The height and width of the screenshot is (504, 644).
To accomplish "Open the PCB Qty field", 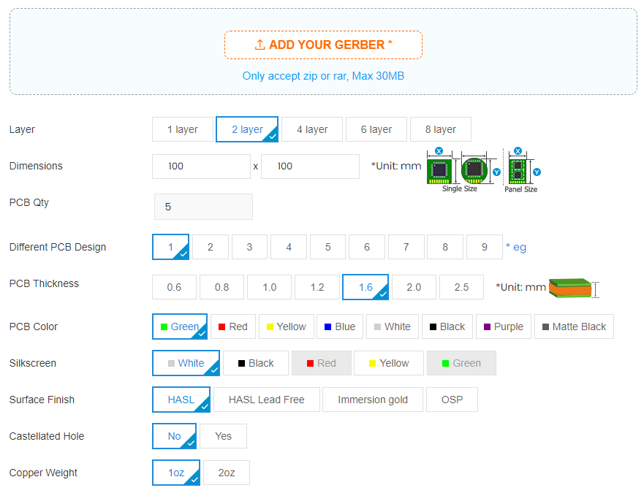I will pos(203,207).
